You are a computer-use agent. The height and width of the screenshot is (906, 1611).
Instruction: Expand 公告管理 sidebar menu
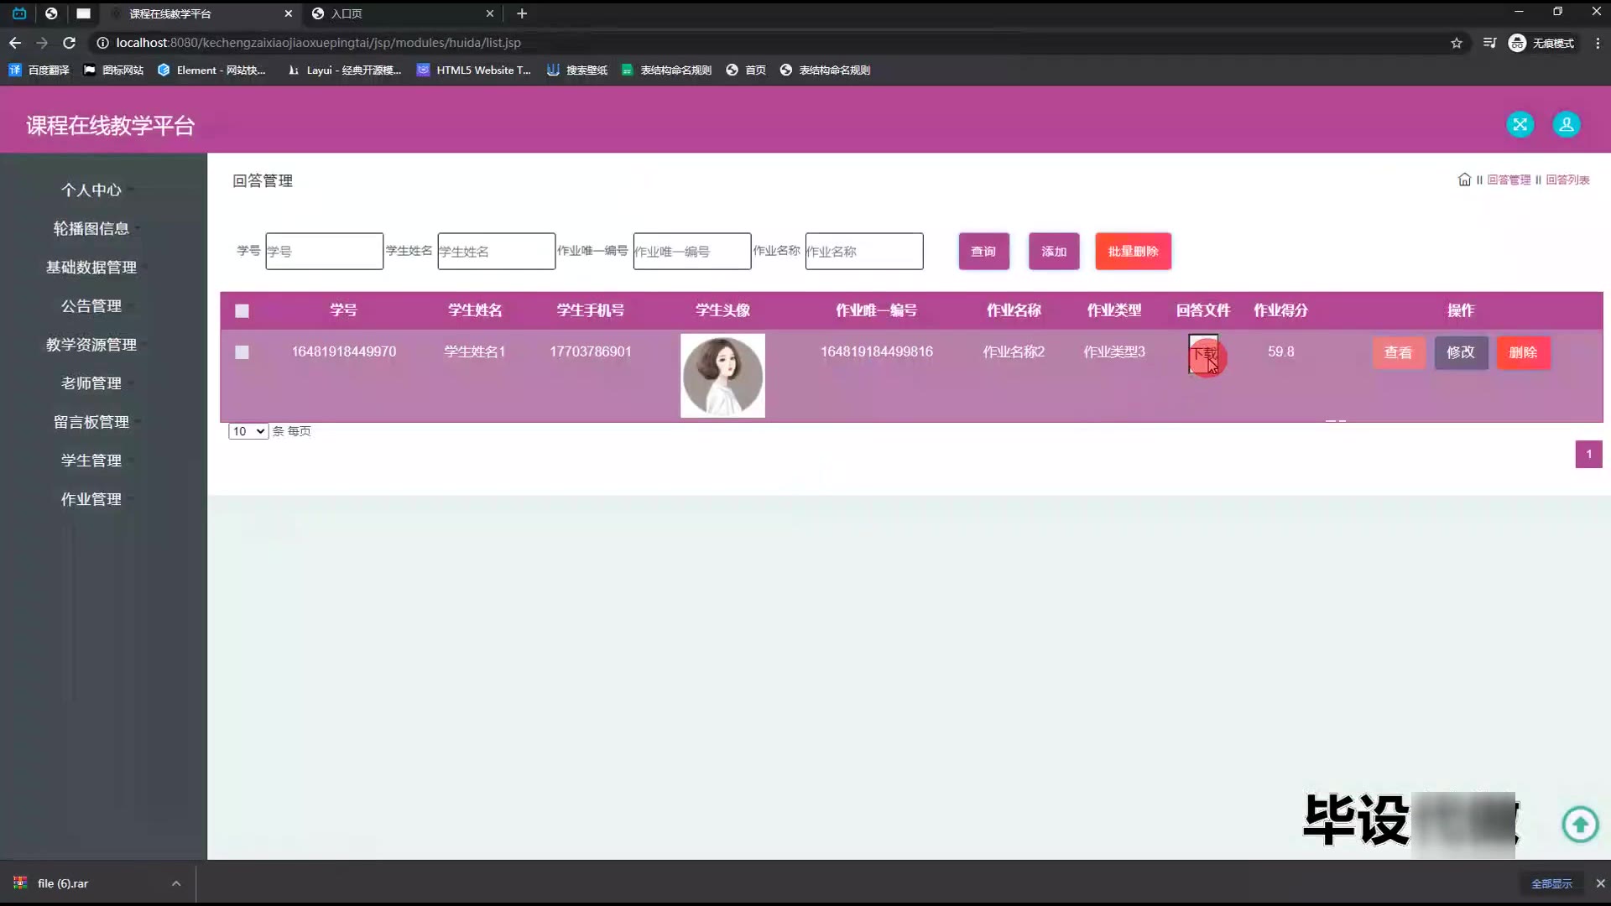point(91,306)
